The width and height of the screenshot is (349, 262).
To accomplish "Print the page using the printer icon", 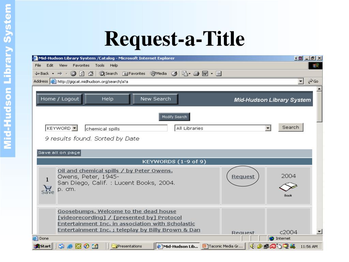I will click(x=196, y=74).
